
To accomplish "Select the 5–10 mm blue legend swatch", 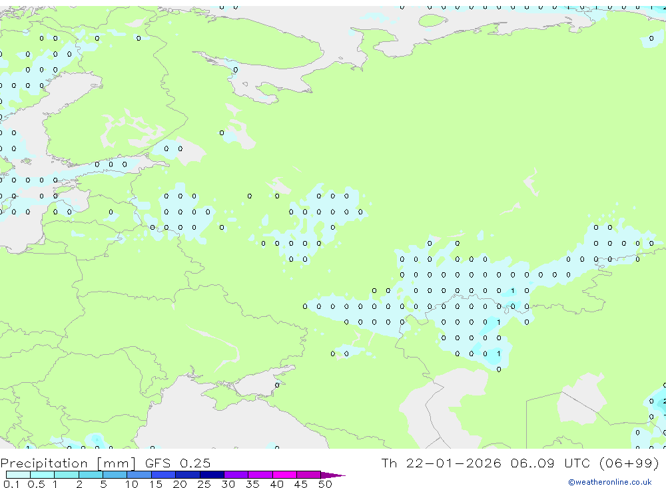I will tap(115, 475).
